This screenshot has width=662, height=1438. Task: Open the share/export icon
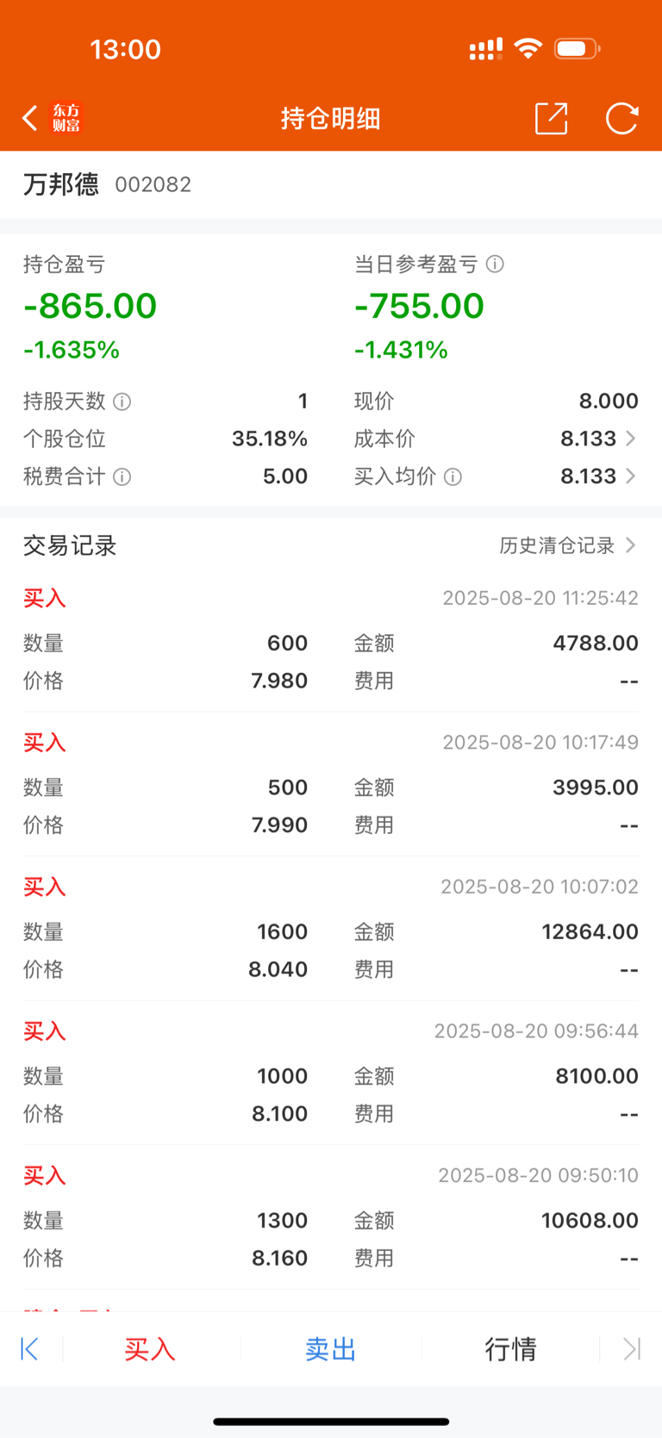click(552, 118)
